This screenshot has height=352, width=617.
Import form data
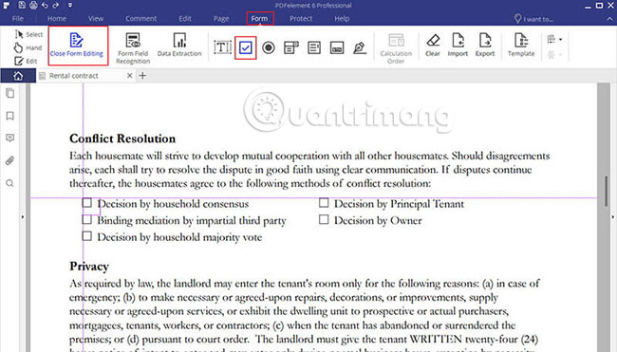click(x=458, y=45)
